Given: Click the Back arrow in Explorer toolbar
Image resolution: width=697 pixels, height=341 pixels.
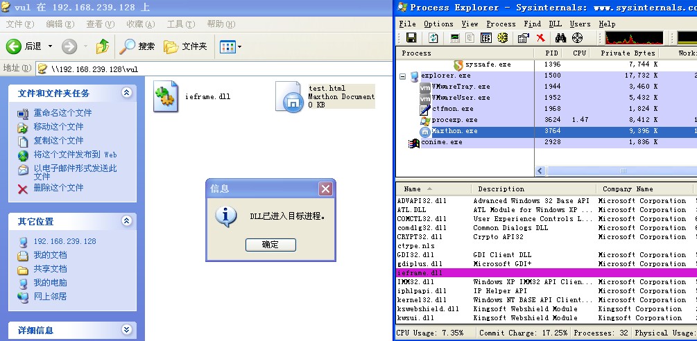Looking at the screenshot, I should (x=14, y=46).
